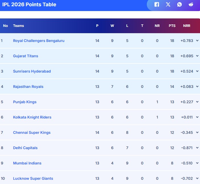Viewport: 200px width, 184px height.
Task: Select NRR value +0.227
Action: coord(187,102)
